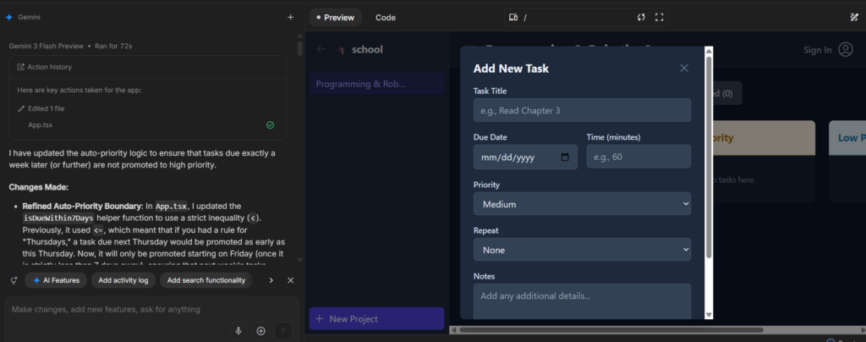This screenshot has height=342, width=866.
Task: Click the New Project button
Action: (x=376, y=319)
